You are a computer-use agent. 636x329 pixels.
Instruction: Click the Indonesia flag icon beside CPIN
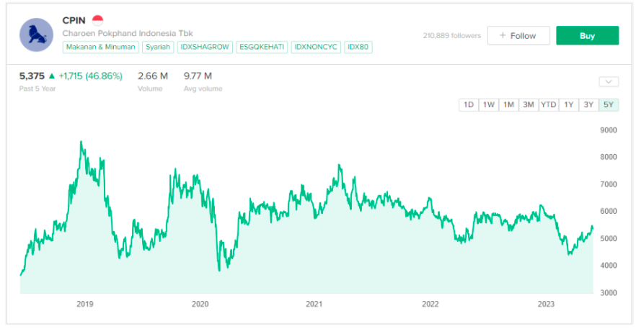pos(98,20)
